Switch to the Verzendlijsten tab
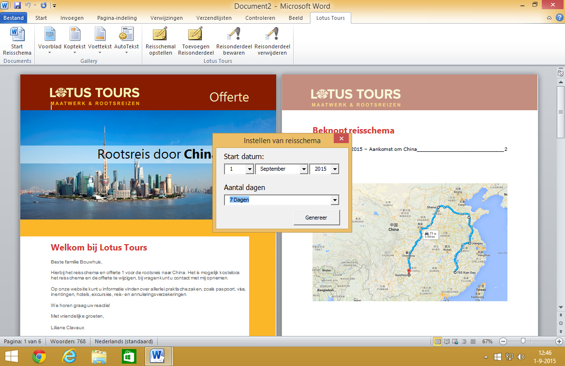This screenshot has width=565, height=366. 214,18
